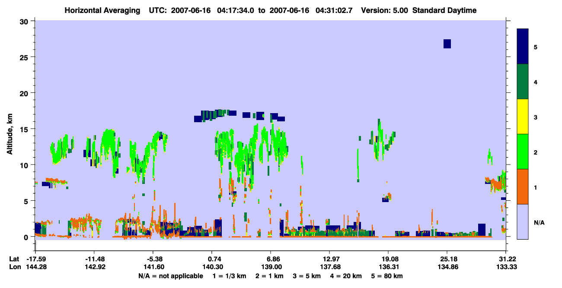The height and width of the screenshot is (288, 562).
Task: Click the 'Altitude, km' axis label
Action: [x=10, y=133]
